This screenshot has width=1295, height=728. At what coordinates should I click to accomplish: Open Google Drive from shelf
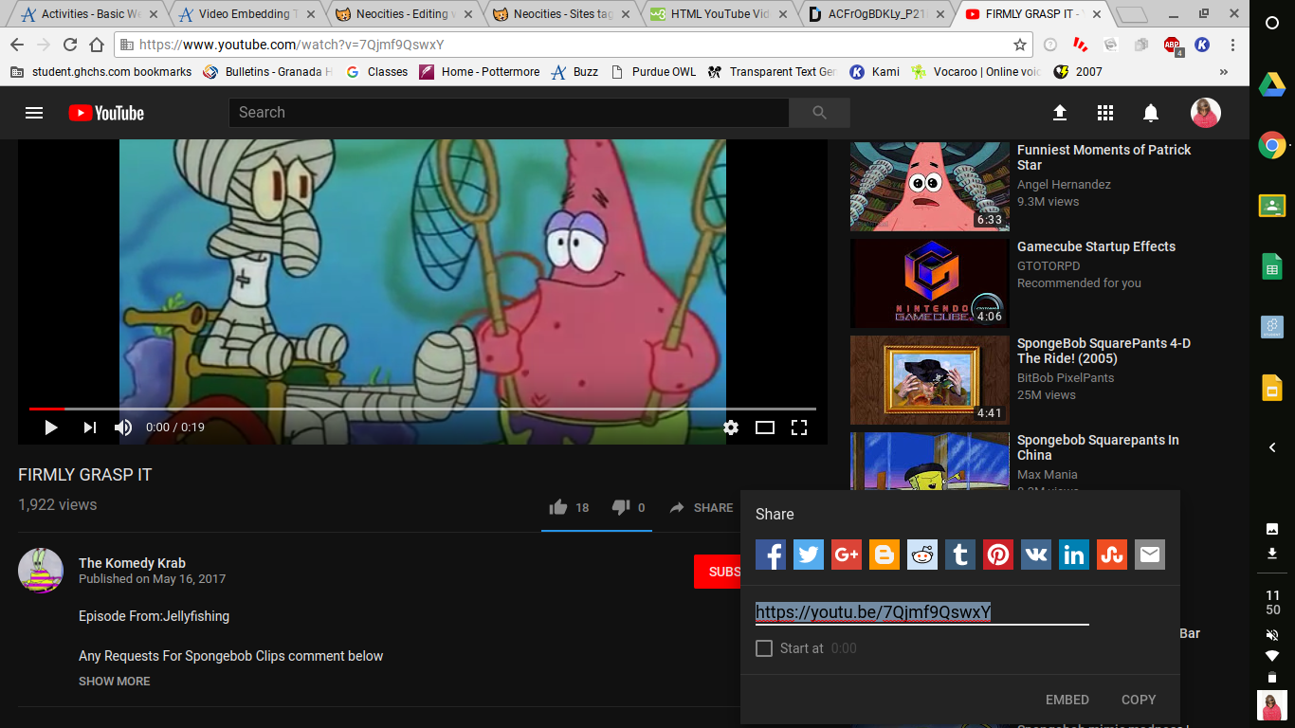click(x=1272, y=84)
